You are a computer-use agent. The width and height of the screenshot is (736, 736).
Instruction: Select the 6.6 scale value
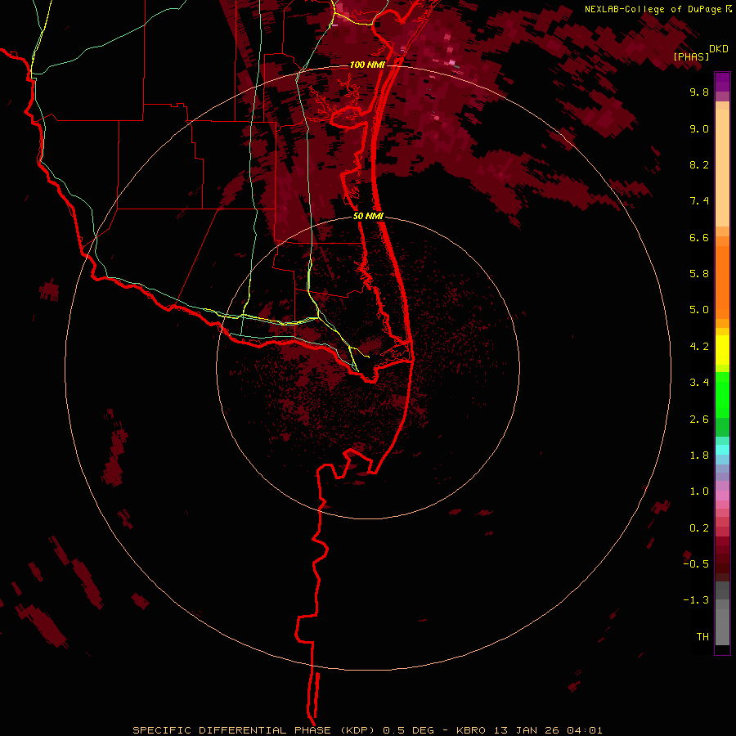point(699,237)
